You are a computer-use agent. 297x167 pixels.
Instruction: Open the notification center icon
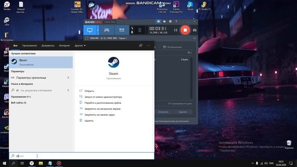coord(291,163)
